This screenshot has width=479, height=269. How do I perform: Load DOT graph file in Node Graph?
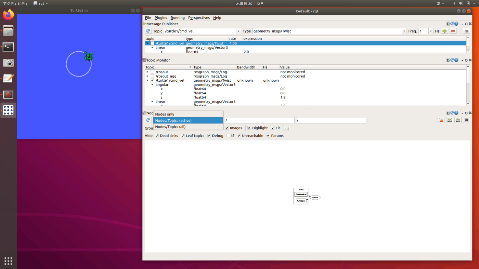(441, 120)
